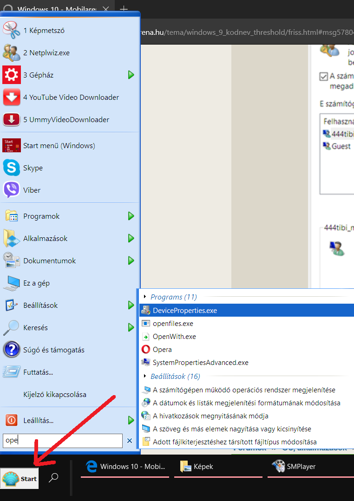Expand the Leállítás submenu arrow

coord(131,420)
